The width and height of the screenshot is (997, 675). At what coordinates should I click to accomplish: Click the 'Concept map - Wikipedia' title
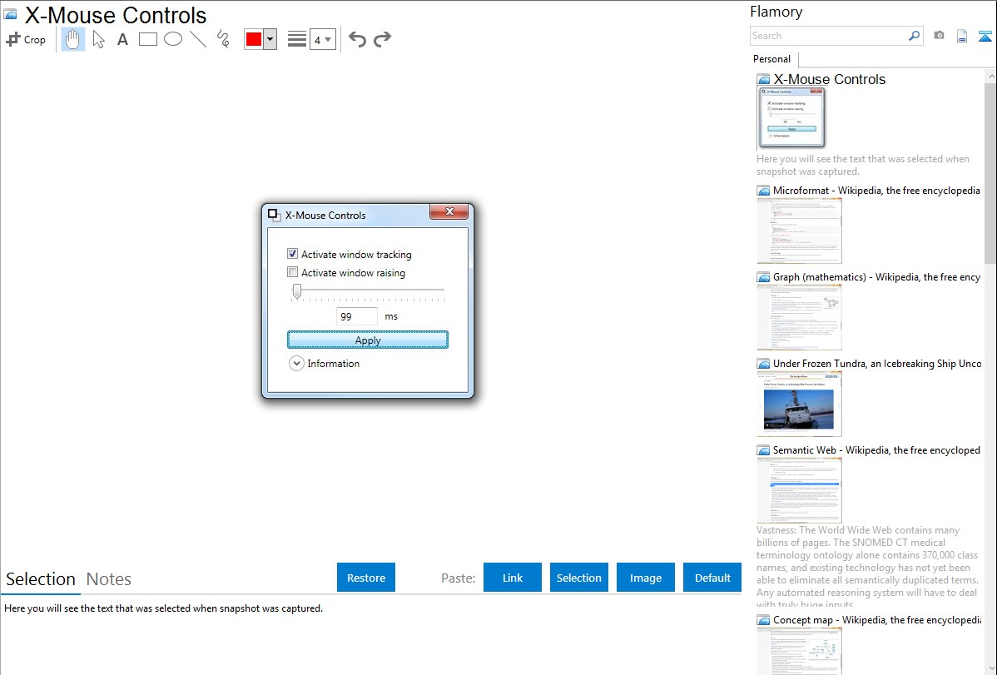876,619
